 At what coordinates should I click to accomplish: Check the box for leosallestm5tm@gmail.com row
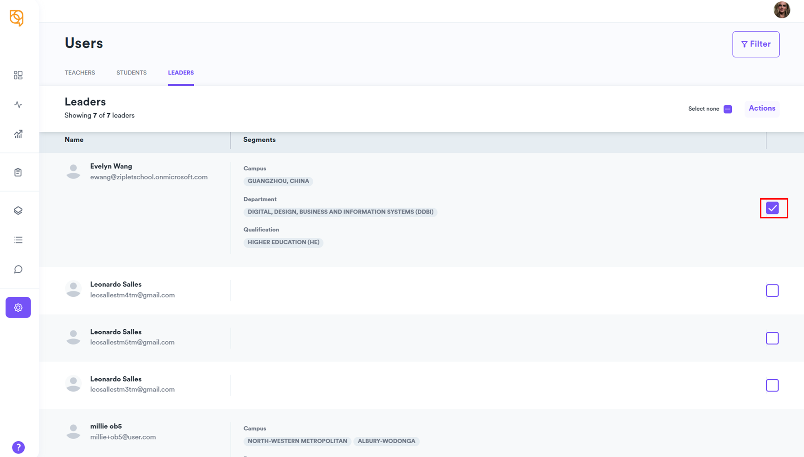pos(772,338)
